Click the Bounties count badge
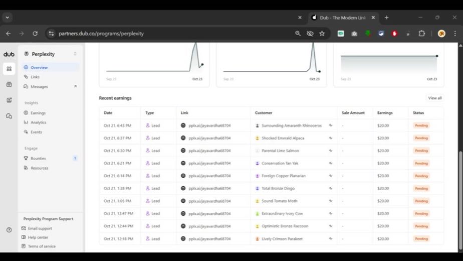Image resolution: width=463 pixels, height=261 pixels. coord(75,158)
